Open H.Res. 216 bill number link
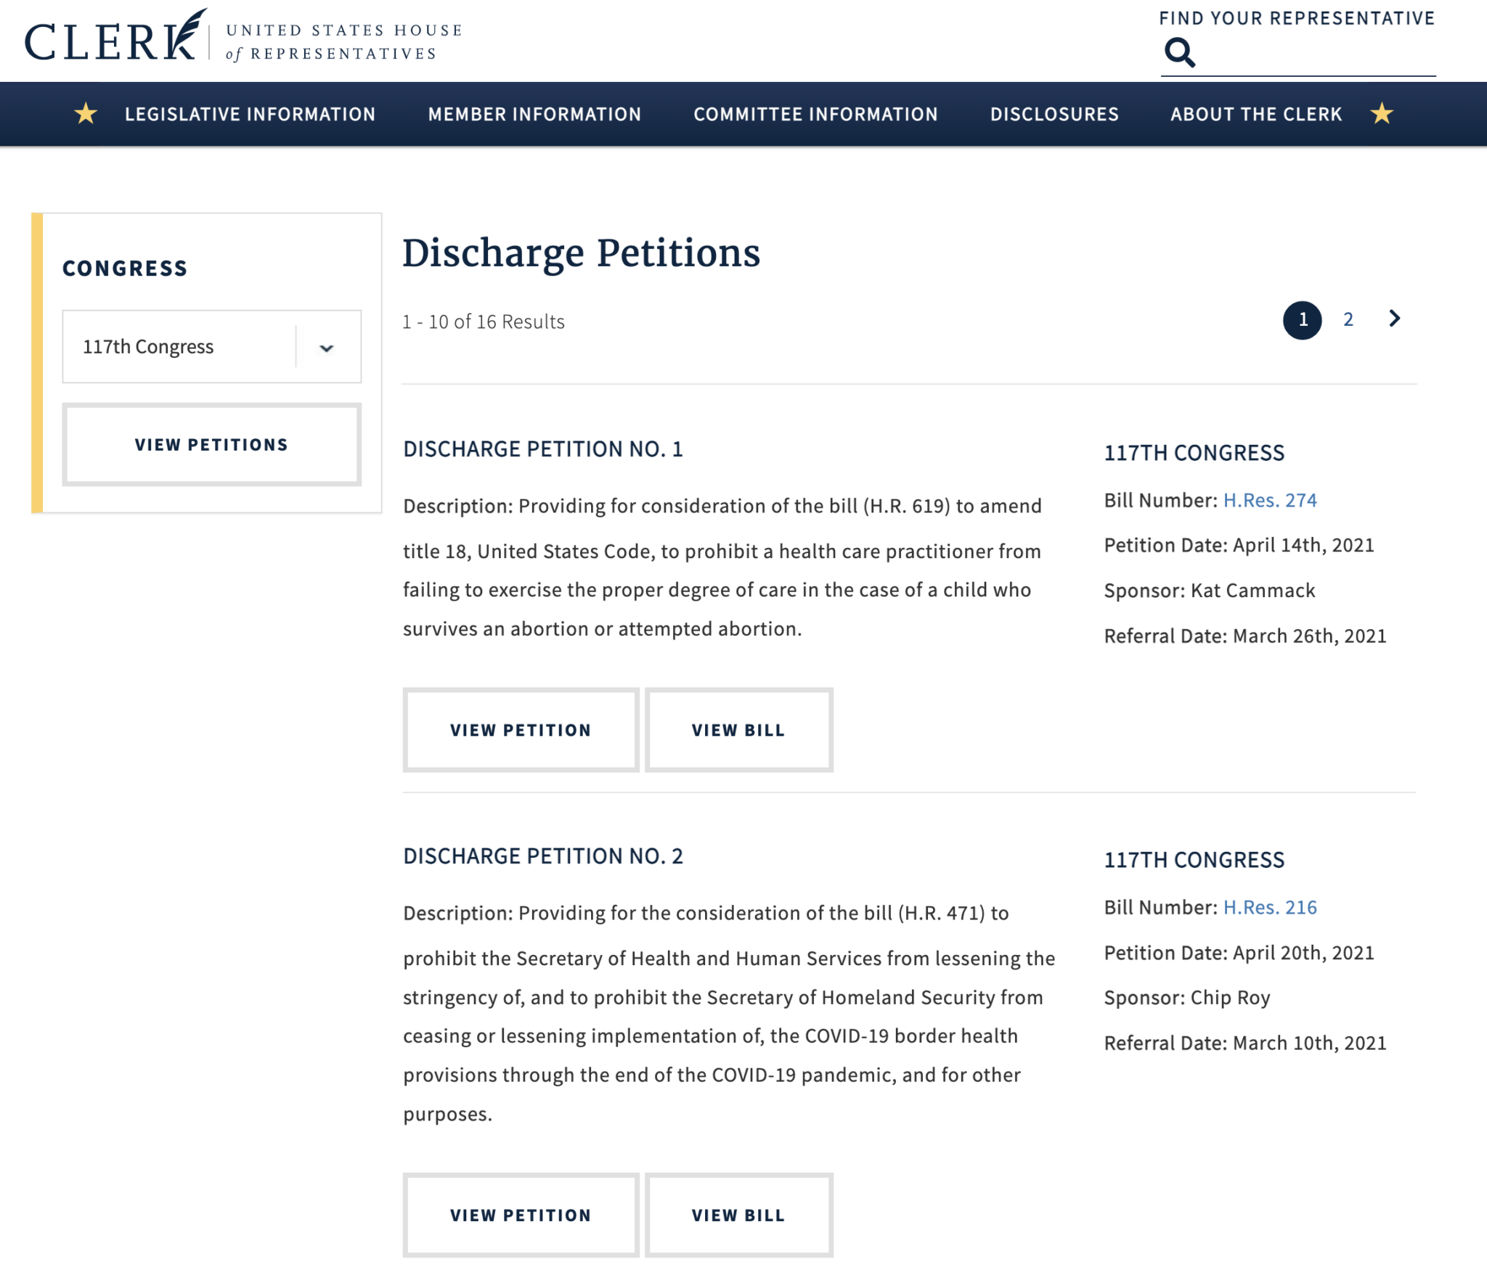Viewport: 1487px width, 1275px height. tap(1268, 906)
